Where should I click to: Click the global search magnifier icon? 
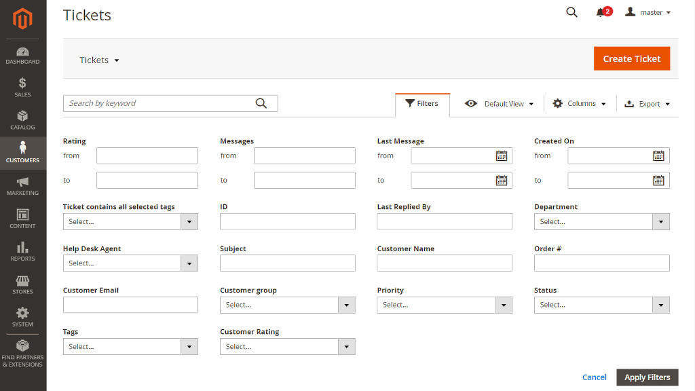[571, 12]
